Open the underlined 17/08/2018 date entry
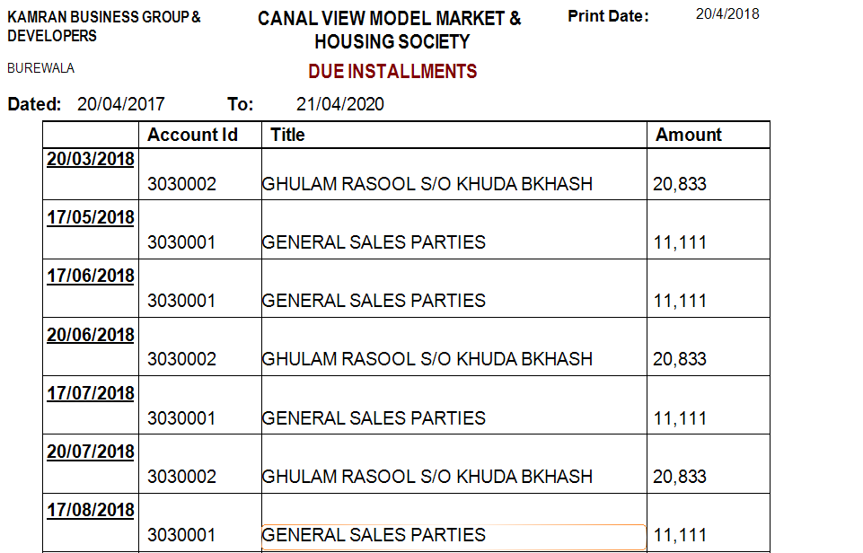This screenshot has height=553, width=863. (90, 510)
